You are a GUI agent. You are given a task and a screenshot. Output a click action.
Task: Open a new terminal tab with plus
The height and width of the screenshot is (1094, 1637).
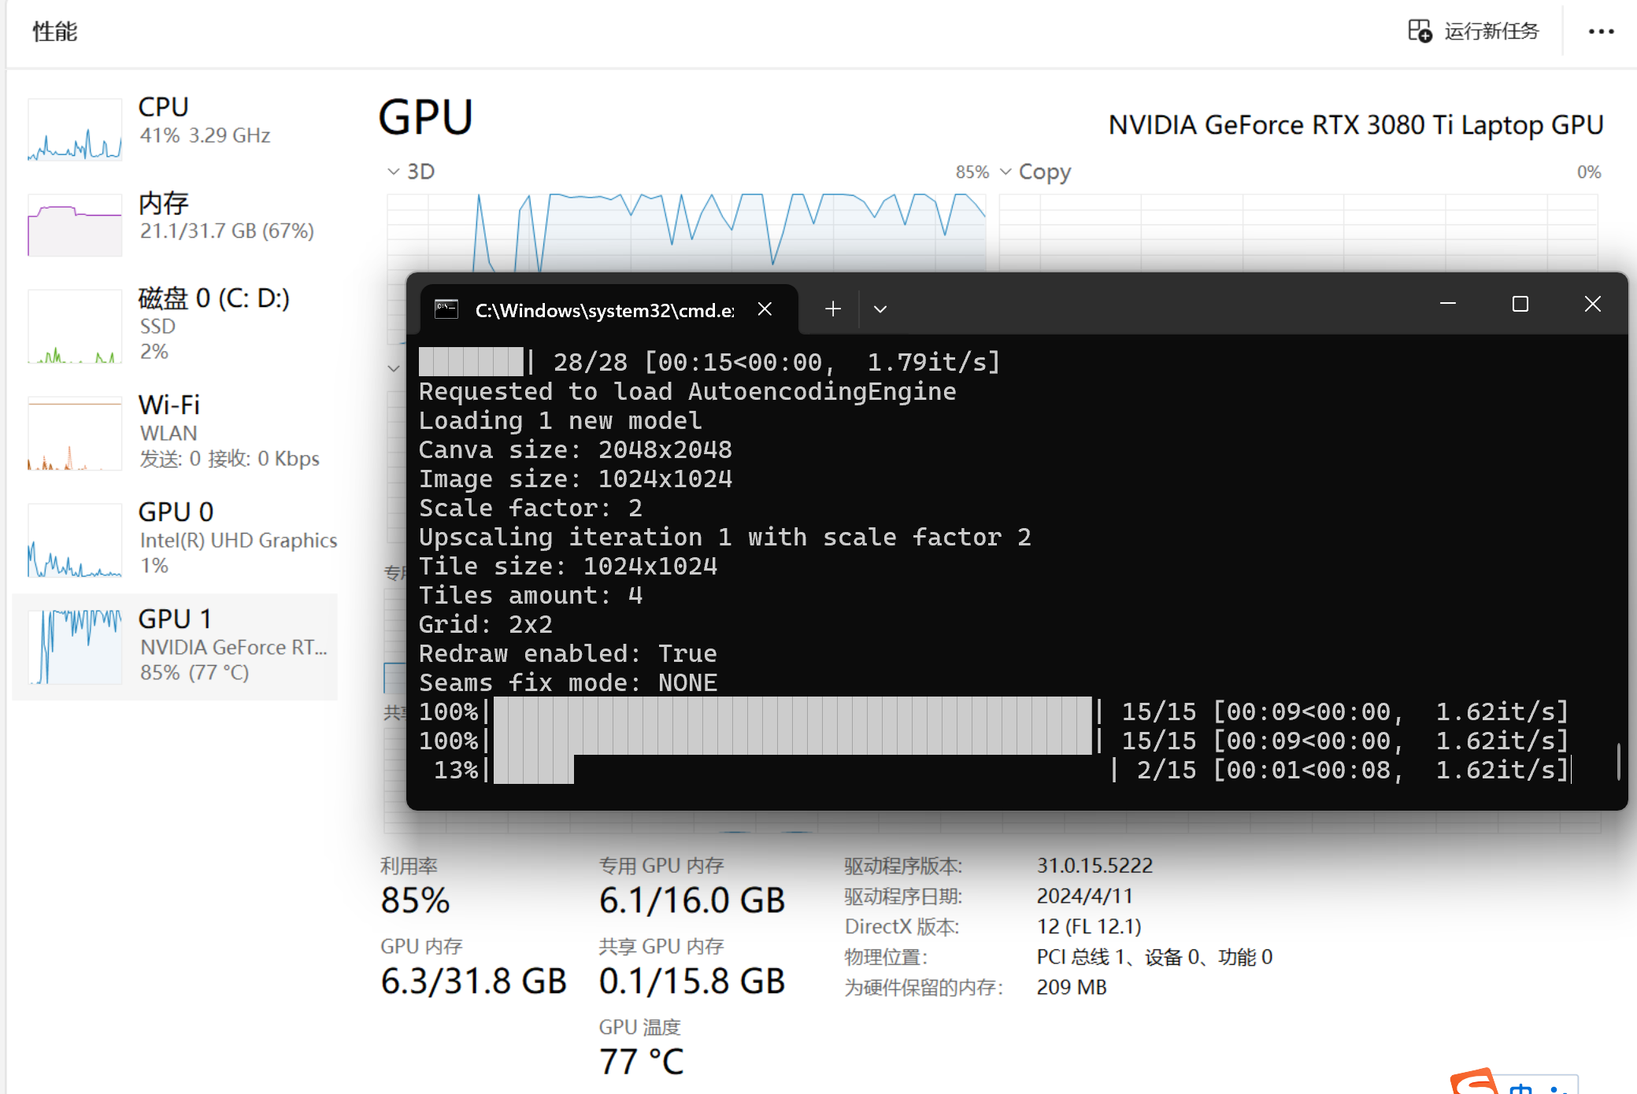pyautogui.click(x=833, y=309)
